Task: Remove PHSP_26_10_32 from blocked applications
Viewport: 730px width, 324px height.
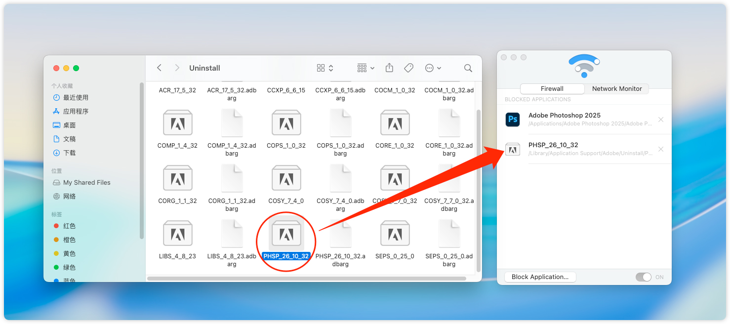Action: pos(661,149)
